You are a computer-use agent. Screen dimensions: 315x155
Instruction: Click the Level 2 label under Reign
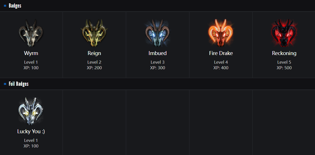coord(94,62)
